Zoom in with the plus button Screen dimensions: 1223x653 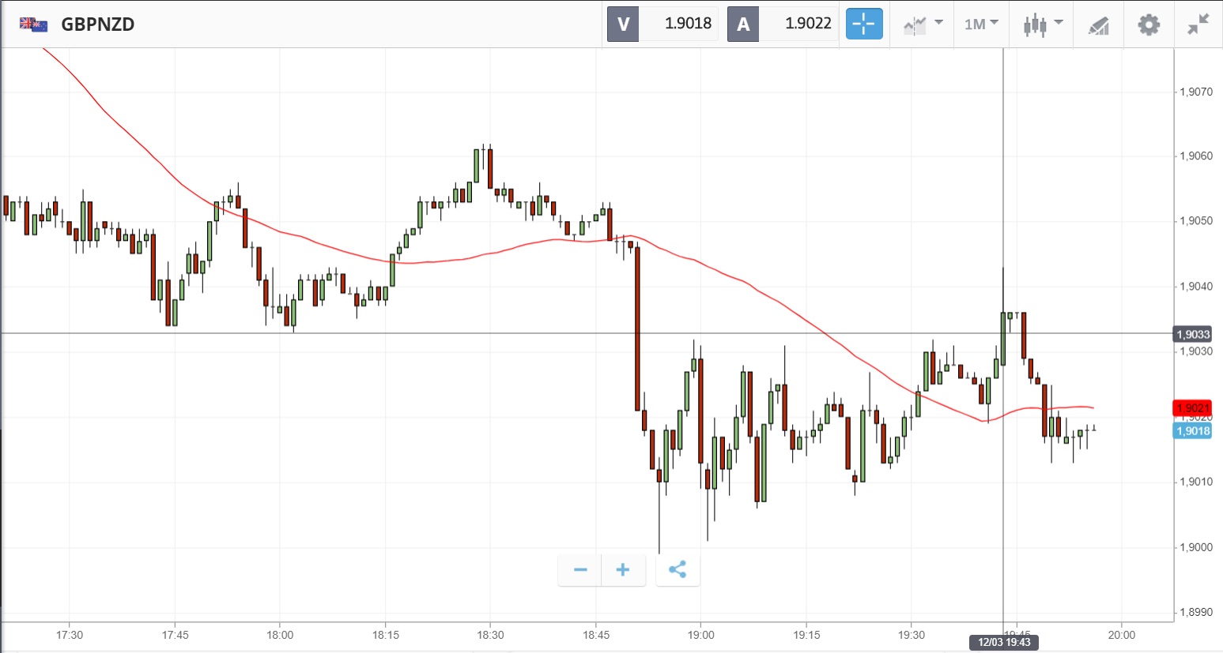click(623, 569)
